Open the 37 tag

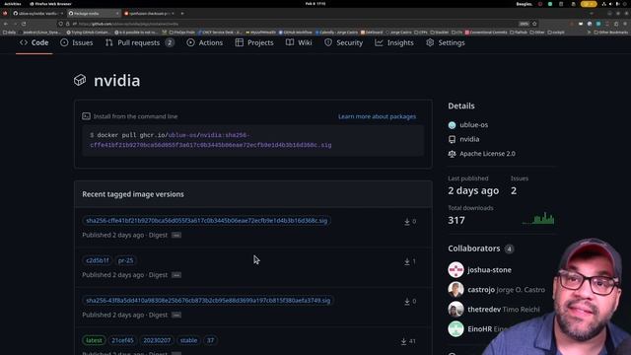(210, 340)
